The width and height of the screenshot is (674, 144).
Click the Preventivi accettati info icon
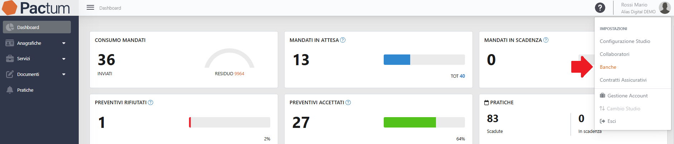[348, 102]
